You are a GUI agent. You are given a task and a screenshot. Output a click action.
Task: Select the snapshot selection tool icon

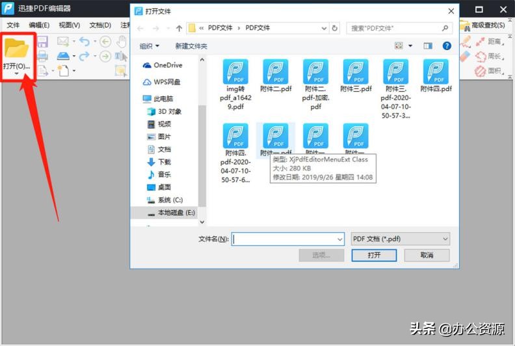point(120,71)
